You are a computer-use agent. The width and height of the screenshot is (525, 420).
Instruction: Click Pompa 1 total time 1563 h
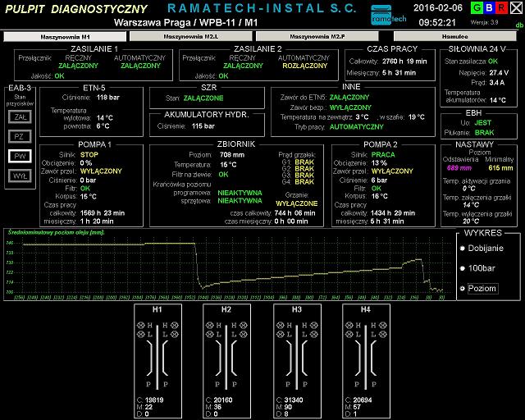coord(102,213)
